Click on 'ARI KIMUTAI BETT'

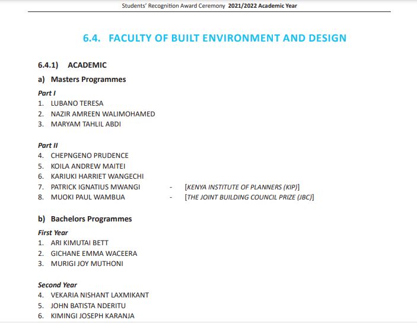point(79,243)
